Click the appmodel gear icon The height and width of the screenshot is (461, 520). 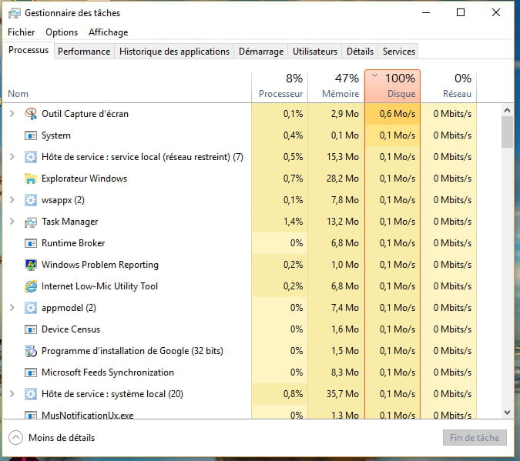coord(31,308)
